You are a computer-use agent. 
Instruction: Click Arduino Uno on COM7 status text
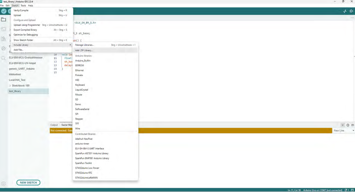click(323, 190)
